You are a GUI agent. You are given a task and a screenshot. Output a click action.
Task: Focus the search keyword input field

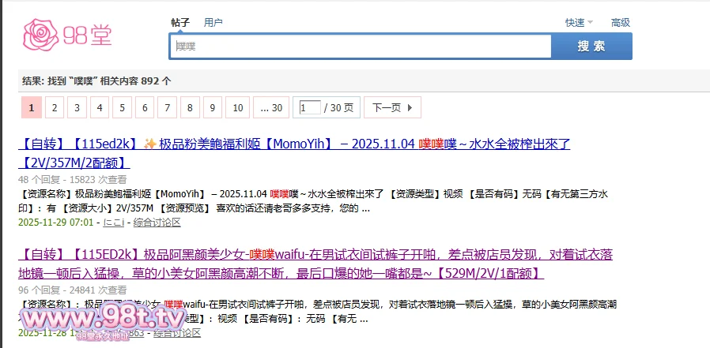(x=360, y=47)
